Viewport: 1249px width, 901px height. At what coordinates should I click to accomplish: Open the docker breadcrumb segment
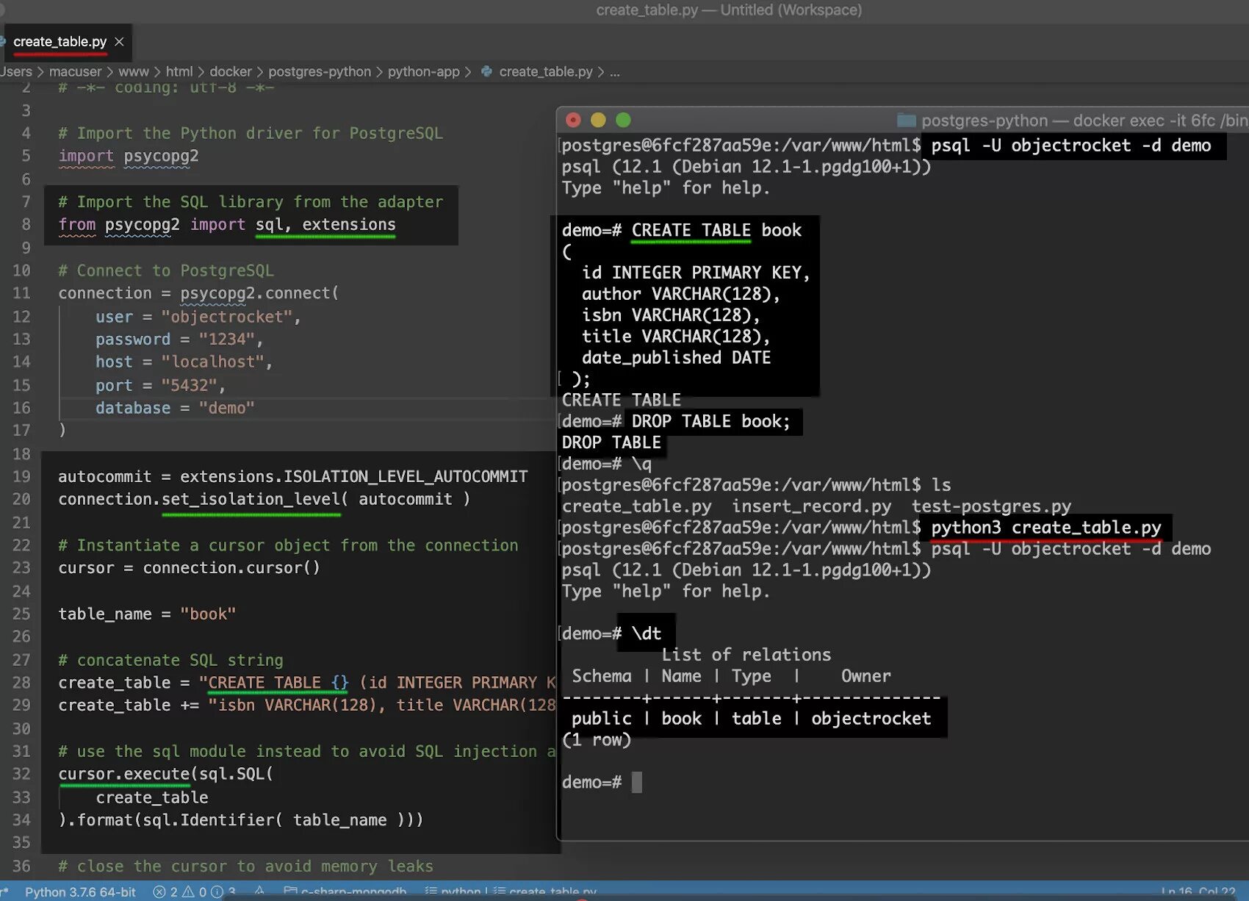(231, 71)
